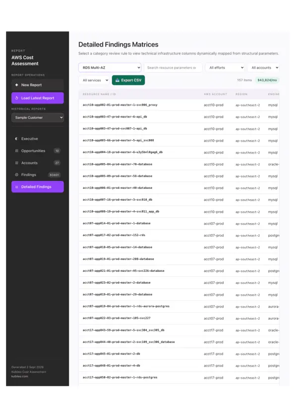
Task: Select row acct10-app007-16-prod-master-3-svc010_db
Action: coord(179,200)
